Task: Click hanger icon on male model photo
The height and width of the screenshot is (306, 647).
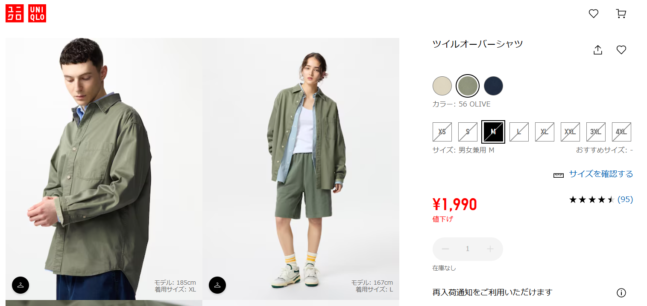Action: 20,285
